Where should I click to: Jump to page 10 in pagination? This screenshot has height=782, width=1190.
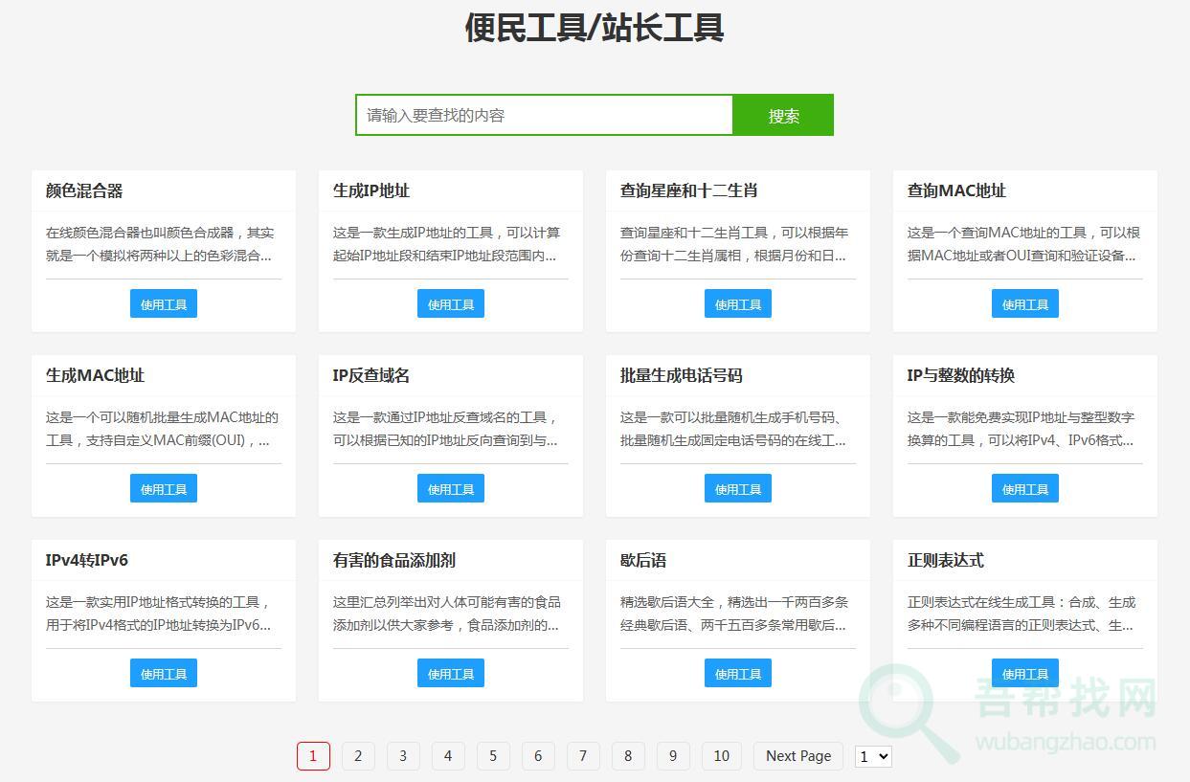click(x=721, y=756)
